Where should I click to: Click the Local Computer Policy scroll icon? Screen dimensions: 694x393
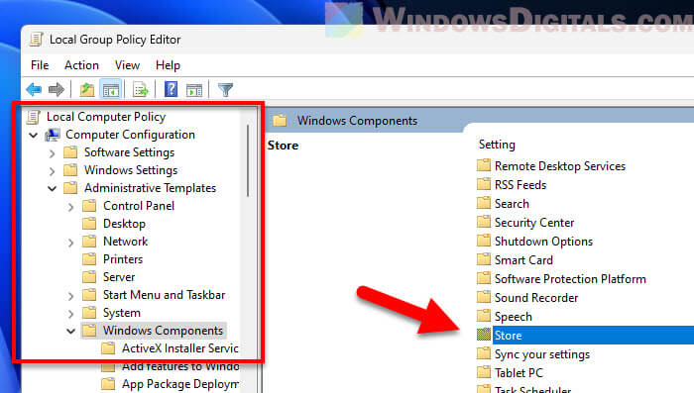(x=34, y=117)
